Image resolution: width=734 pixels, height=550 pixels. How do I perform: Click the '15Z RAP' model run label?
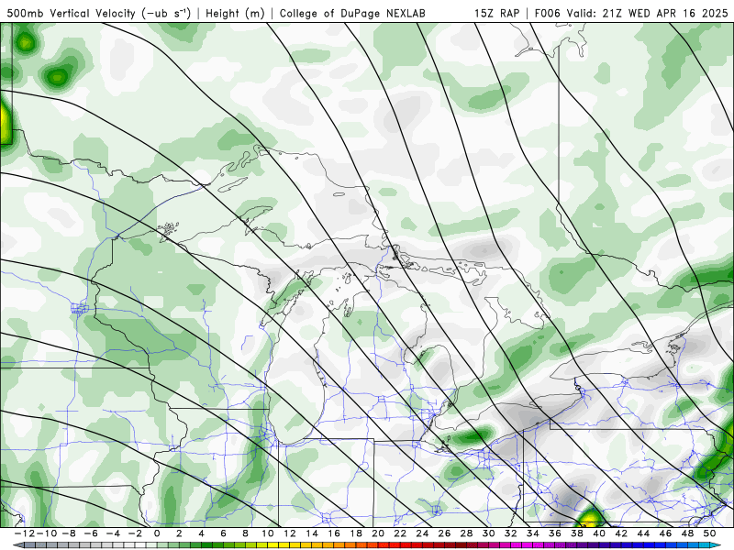click(x=496, y=13)
